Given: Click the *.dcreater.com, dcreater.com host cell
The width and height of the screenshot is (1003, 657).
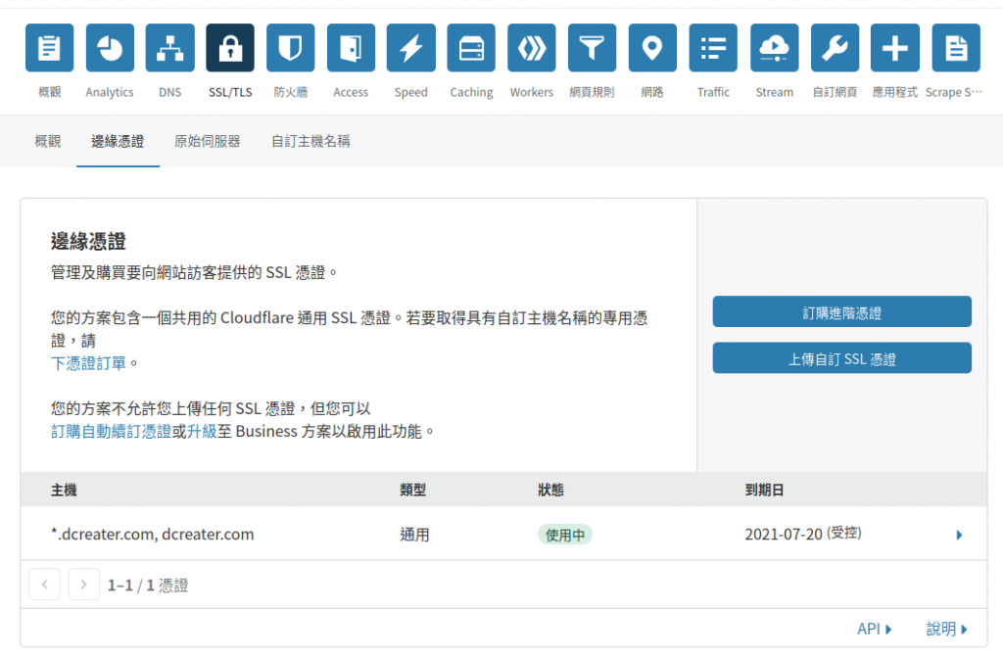Looking at the screenshot, I should point(152,535).
